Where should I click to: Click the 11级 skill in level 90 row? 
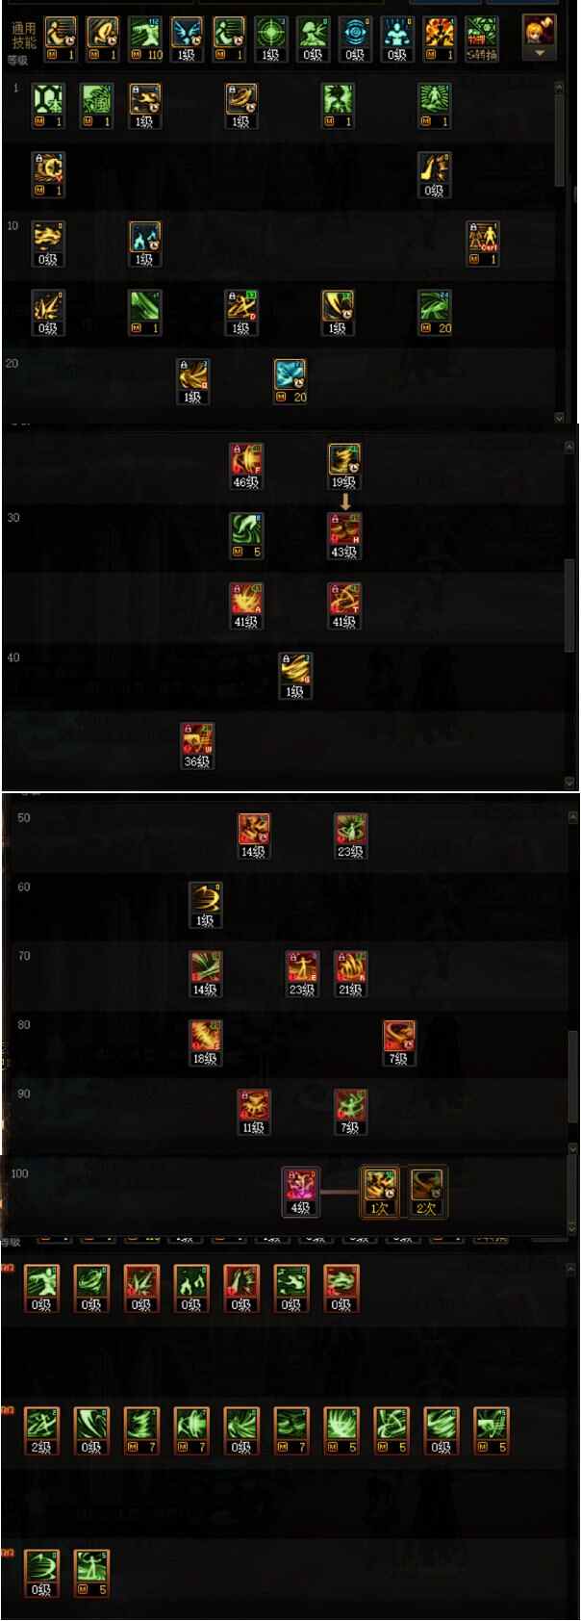(253, 1112)
